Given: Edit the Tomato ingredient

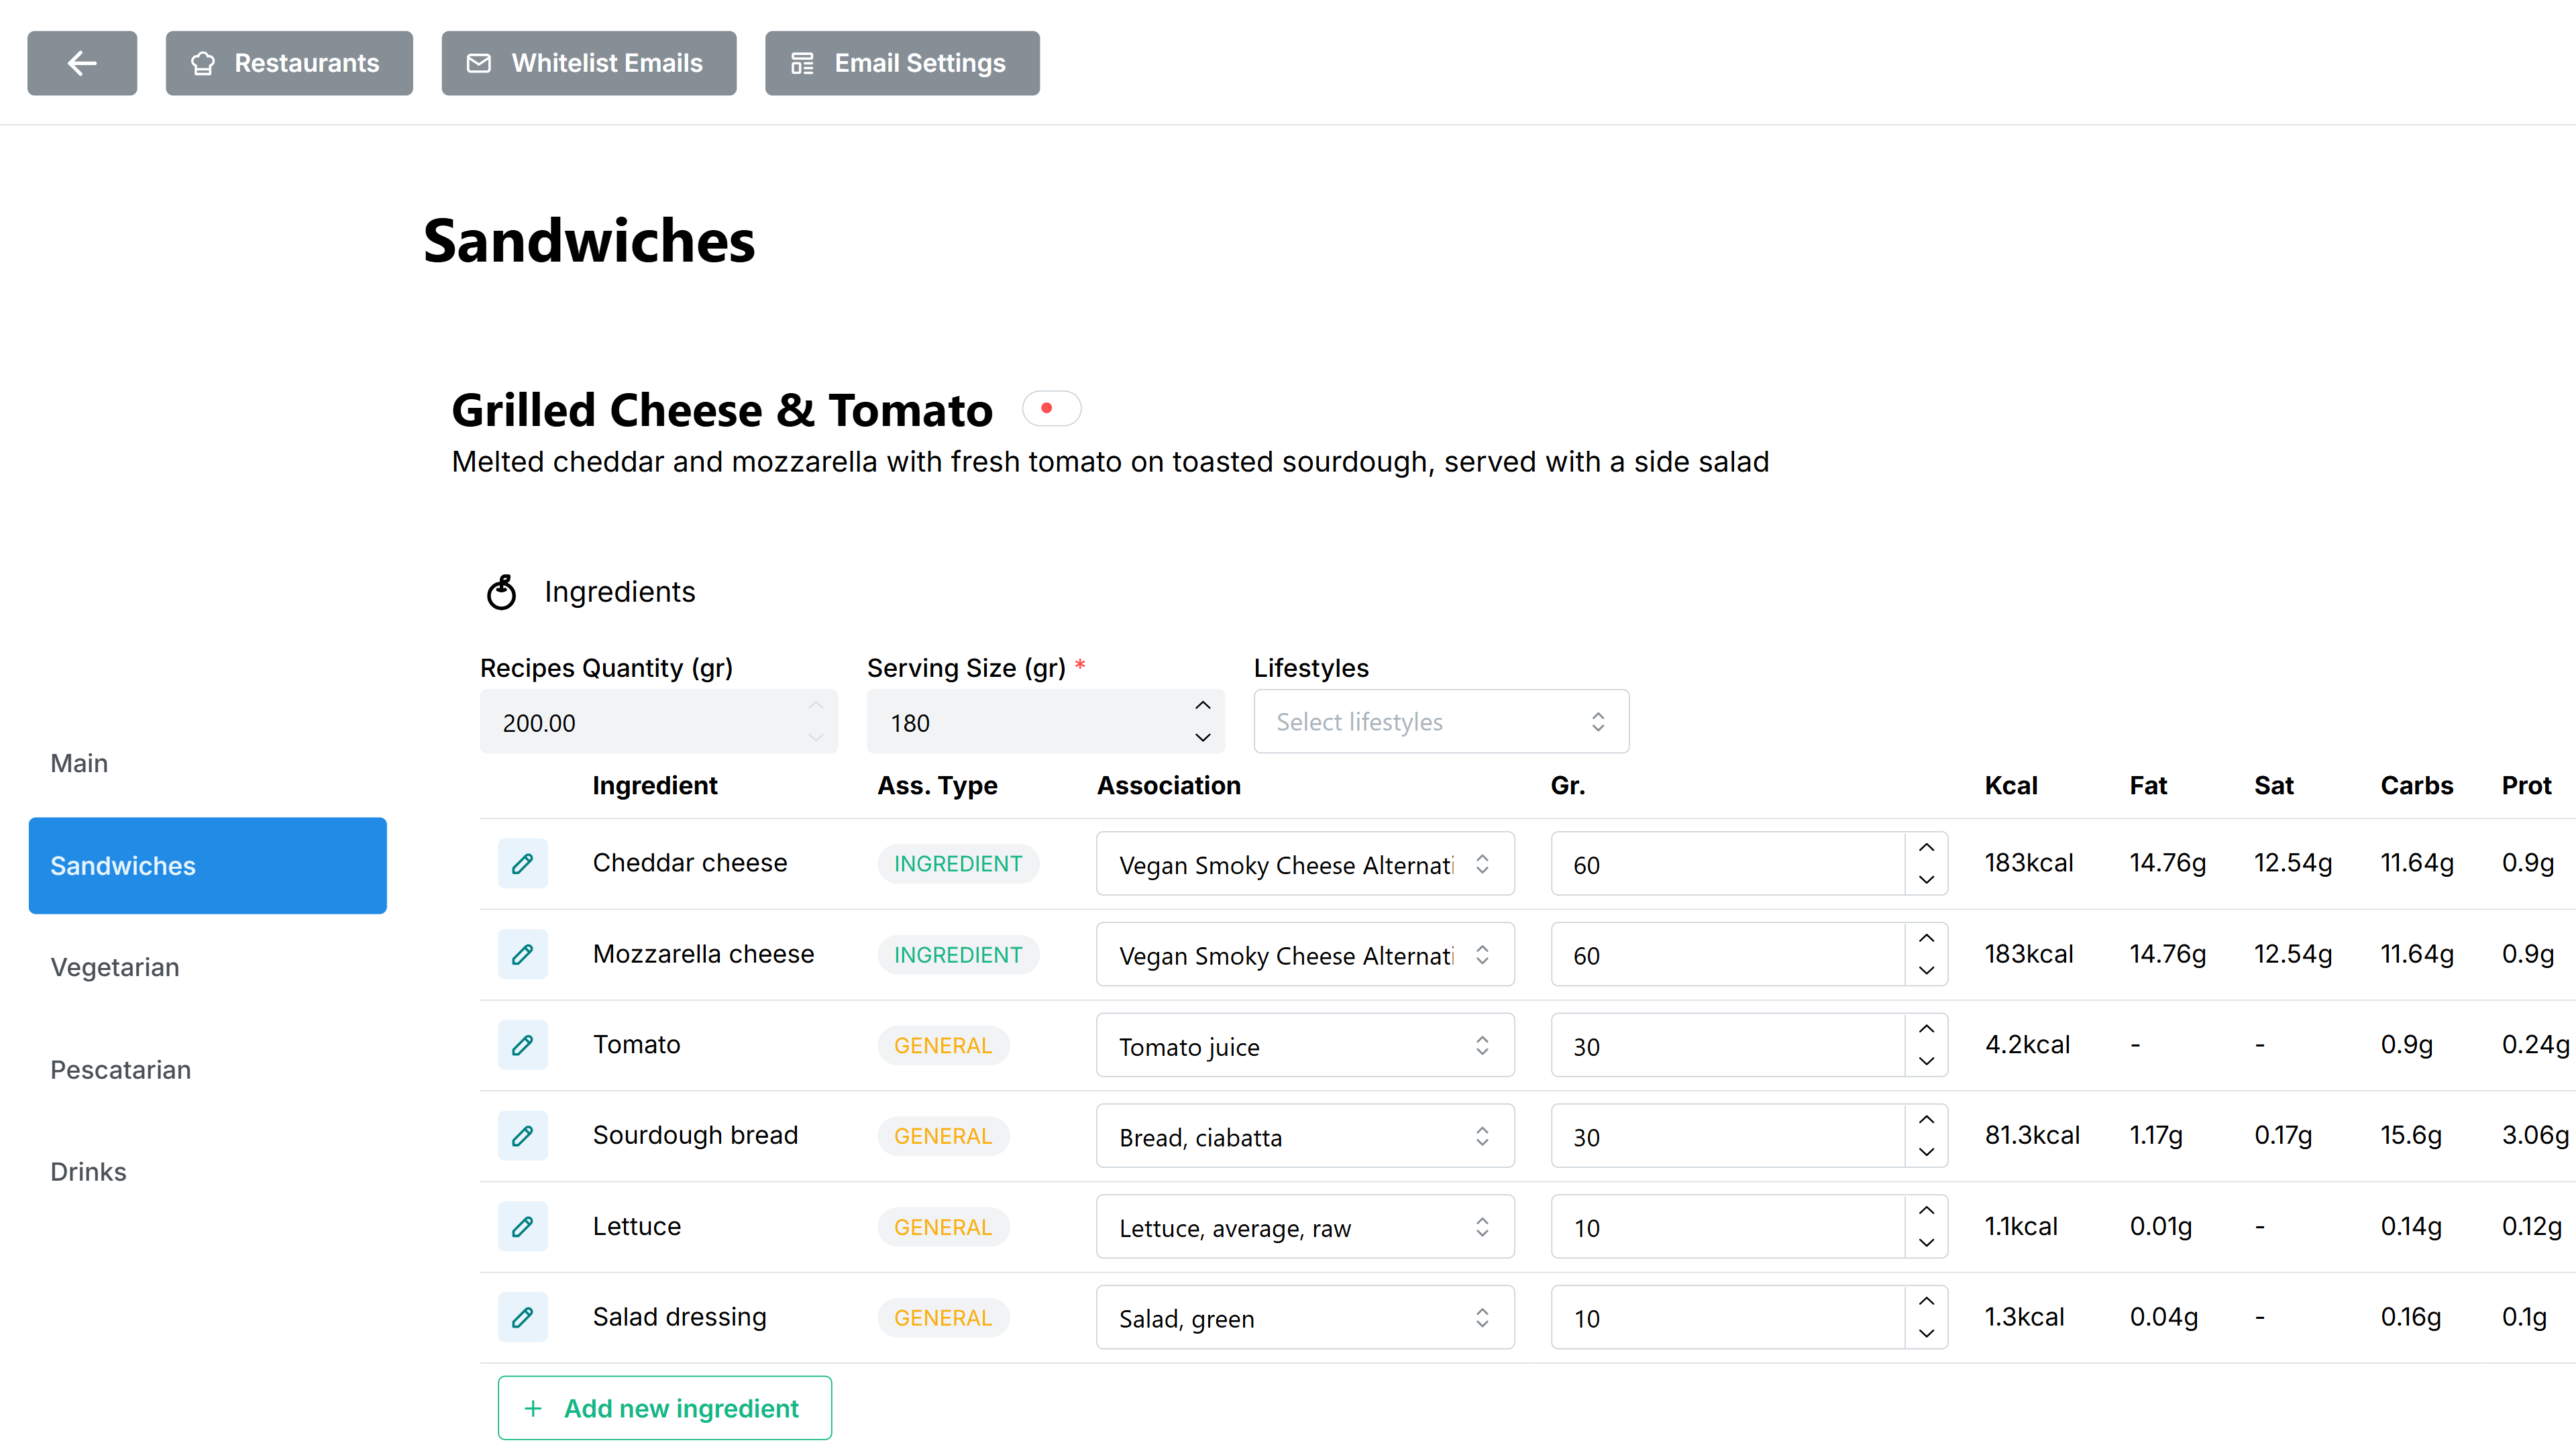Looking at the screenshot, I should point(523,1046).
